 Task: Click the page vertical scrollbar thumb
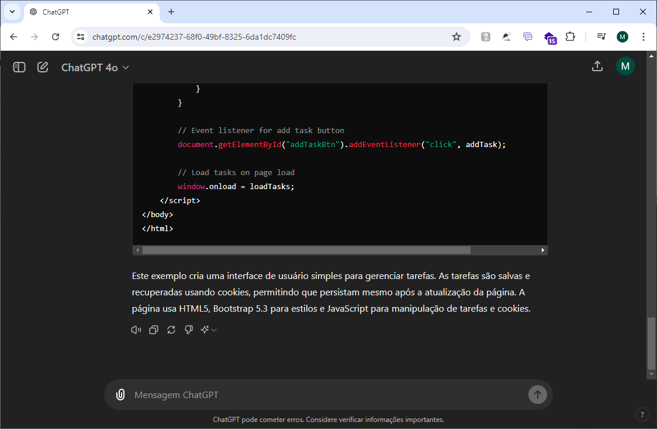(x=651, y=343)
